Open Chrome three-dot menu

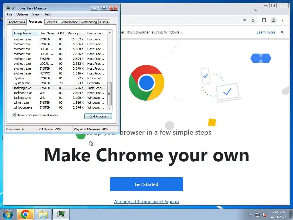tap(283, 20)
